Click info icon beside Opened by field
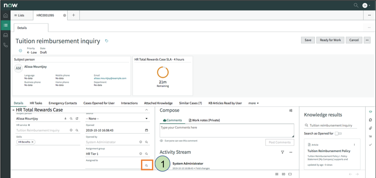The height and width of the screenshot is (178, 376). pyautogui.click(x=141, y=142)
